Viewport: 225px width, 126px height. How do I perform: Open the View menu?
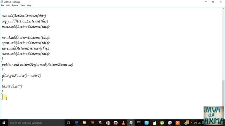click(22, 6)
